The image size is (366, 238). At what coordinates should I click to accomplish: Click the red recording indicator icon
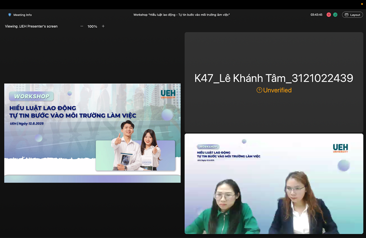328,15
